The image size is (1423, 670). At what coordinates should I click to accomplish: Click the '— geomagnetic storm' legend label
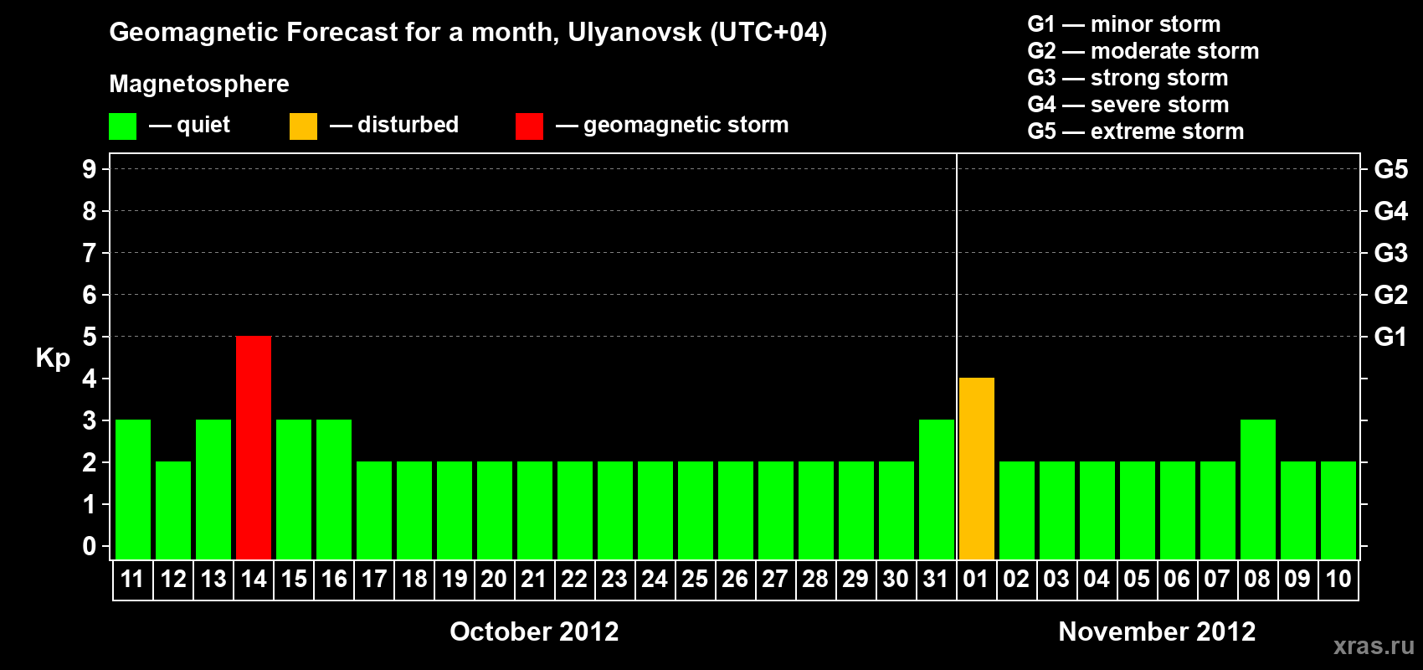point(672,125)
